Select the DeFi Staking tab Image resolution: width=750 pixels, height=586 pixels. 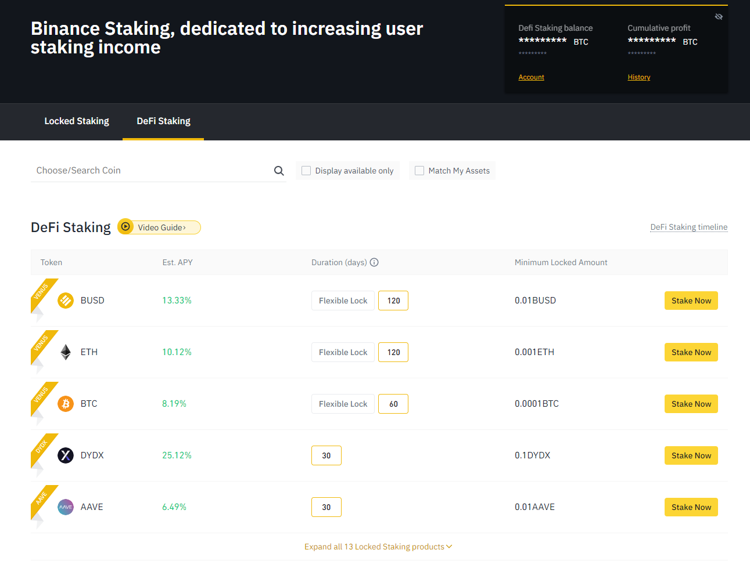point(163,121)
